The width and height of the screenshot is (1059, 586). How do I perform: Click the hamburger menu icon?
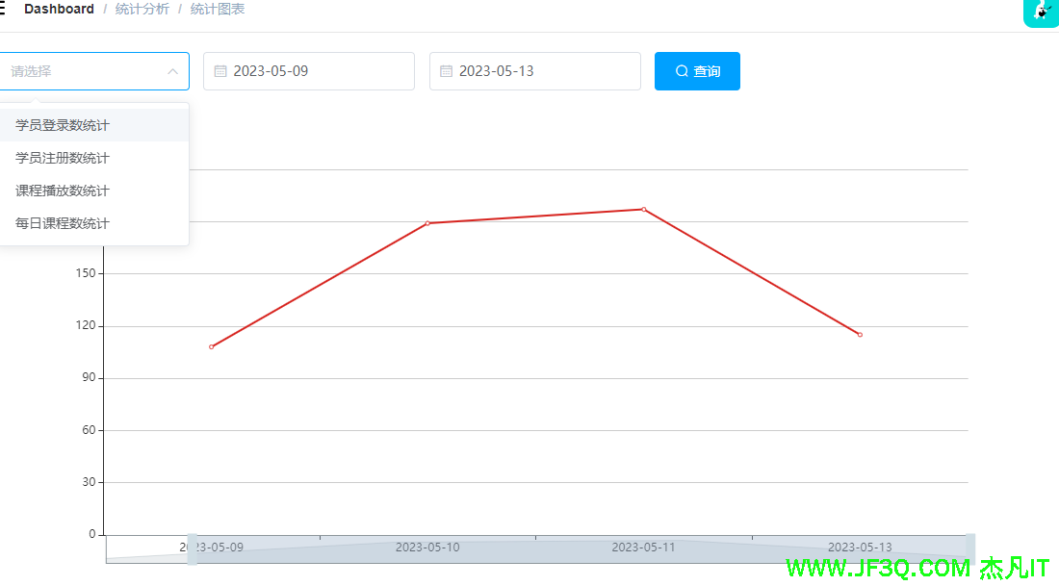click(x=3, y=10)
